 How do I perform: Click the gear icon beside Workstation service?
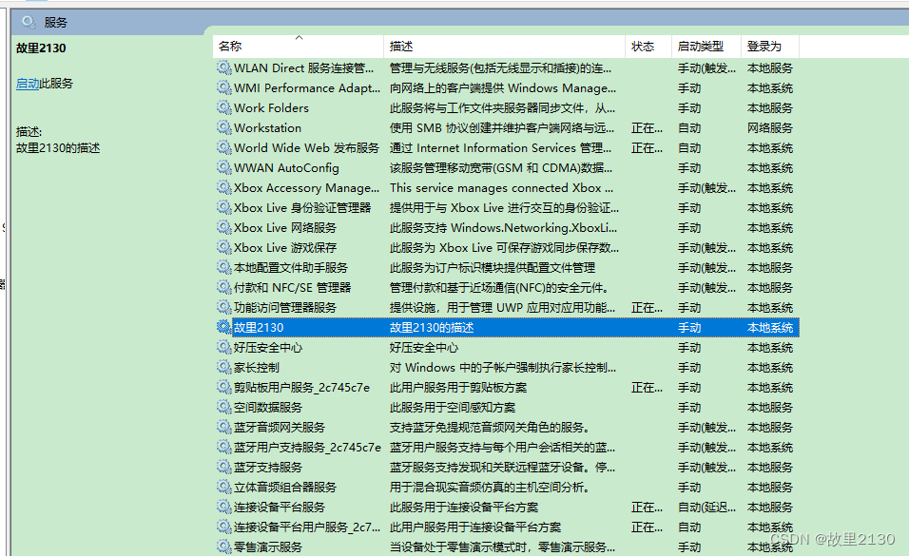[224, 128]
